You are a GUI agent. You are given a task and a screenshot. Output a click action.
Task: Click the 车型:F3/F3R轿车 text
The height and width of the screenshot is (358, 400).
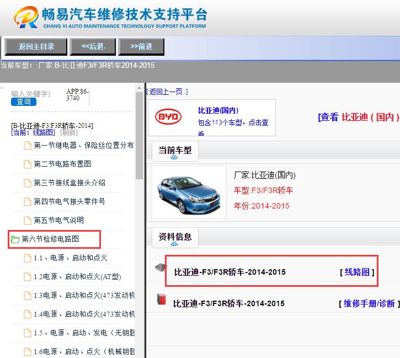point(263,190)
